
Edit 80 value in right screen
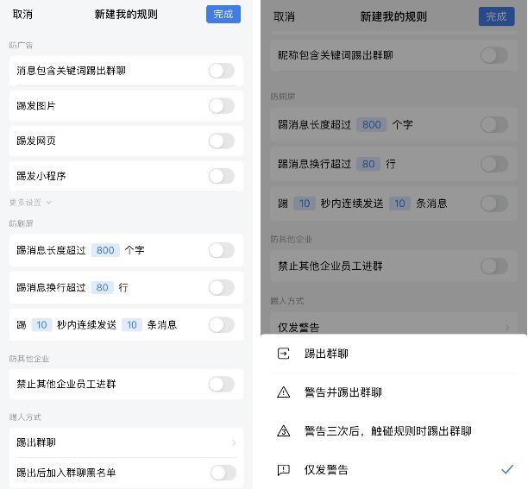(x=368, y=164)
